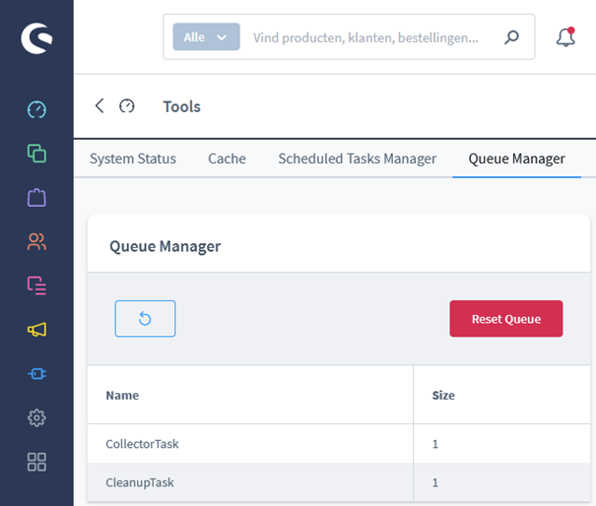Refresh the queue list

pos(145,319)
